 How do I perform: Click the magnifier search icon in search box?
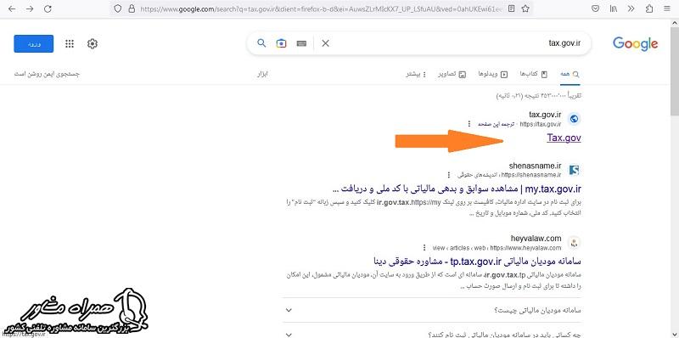(x=261, y=43)
